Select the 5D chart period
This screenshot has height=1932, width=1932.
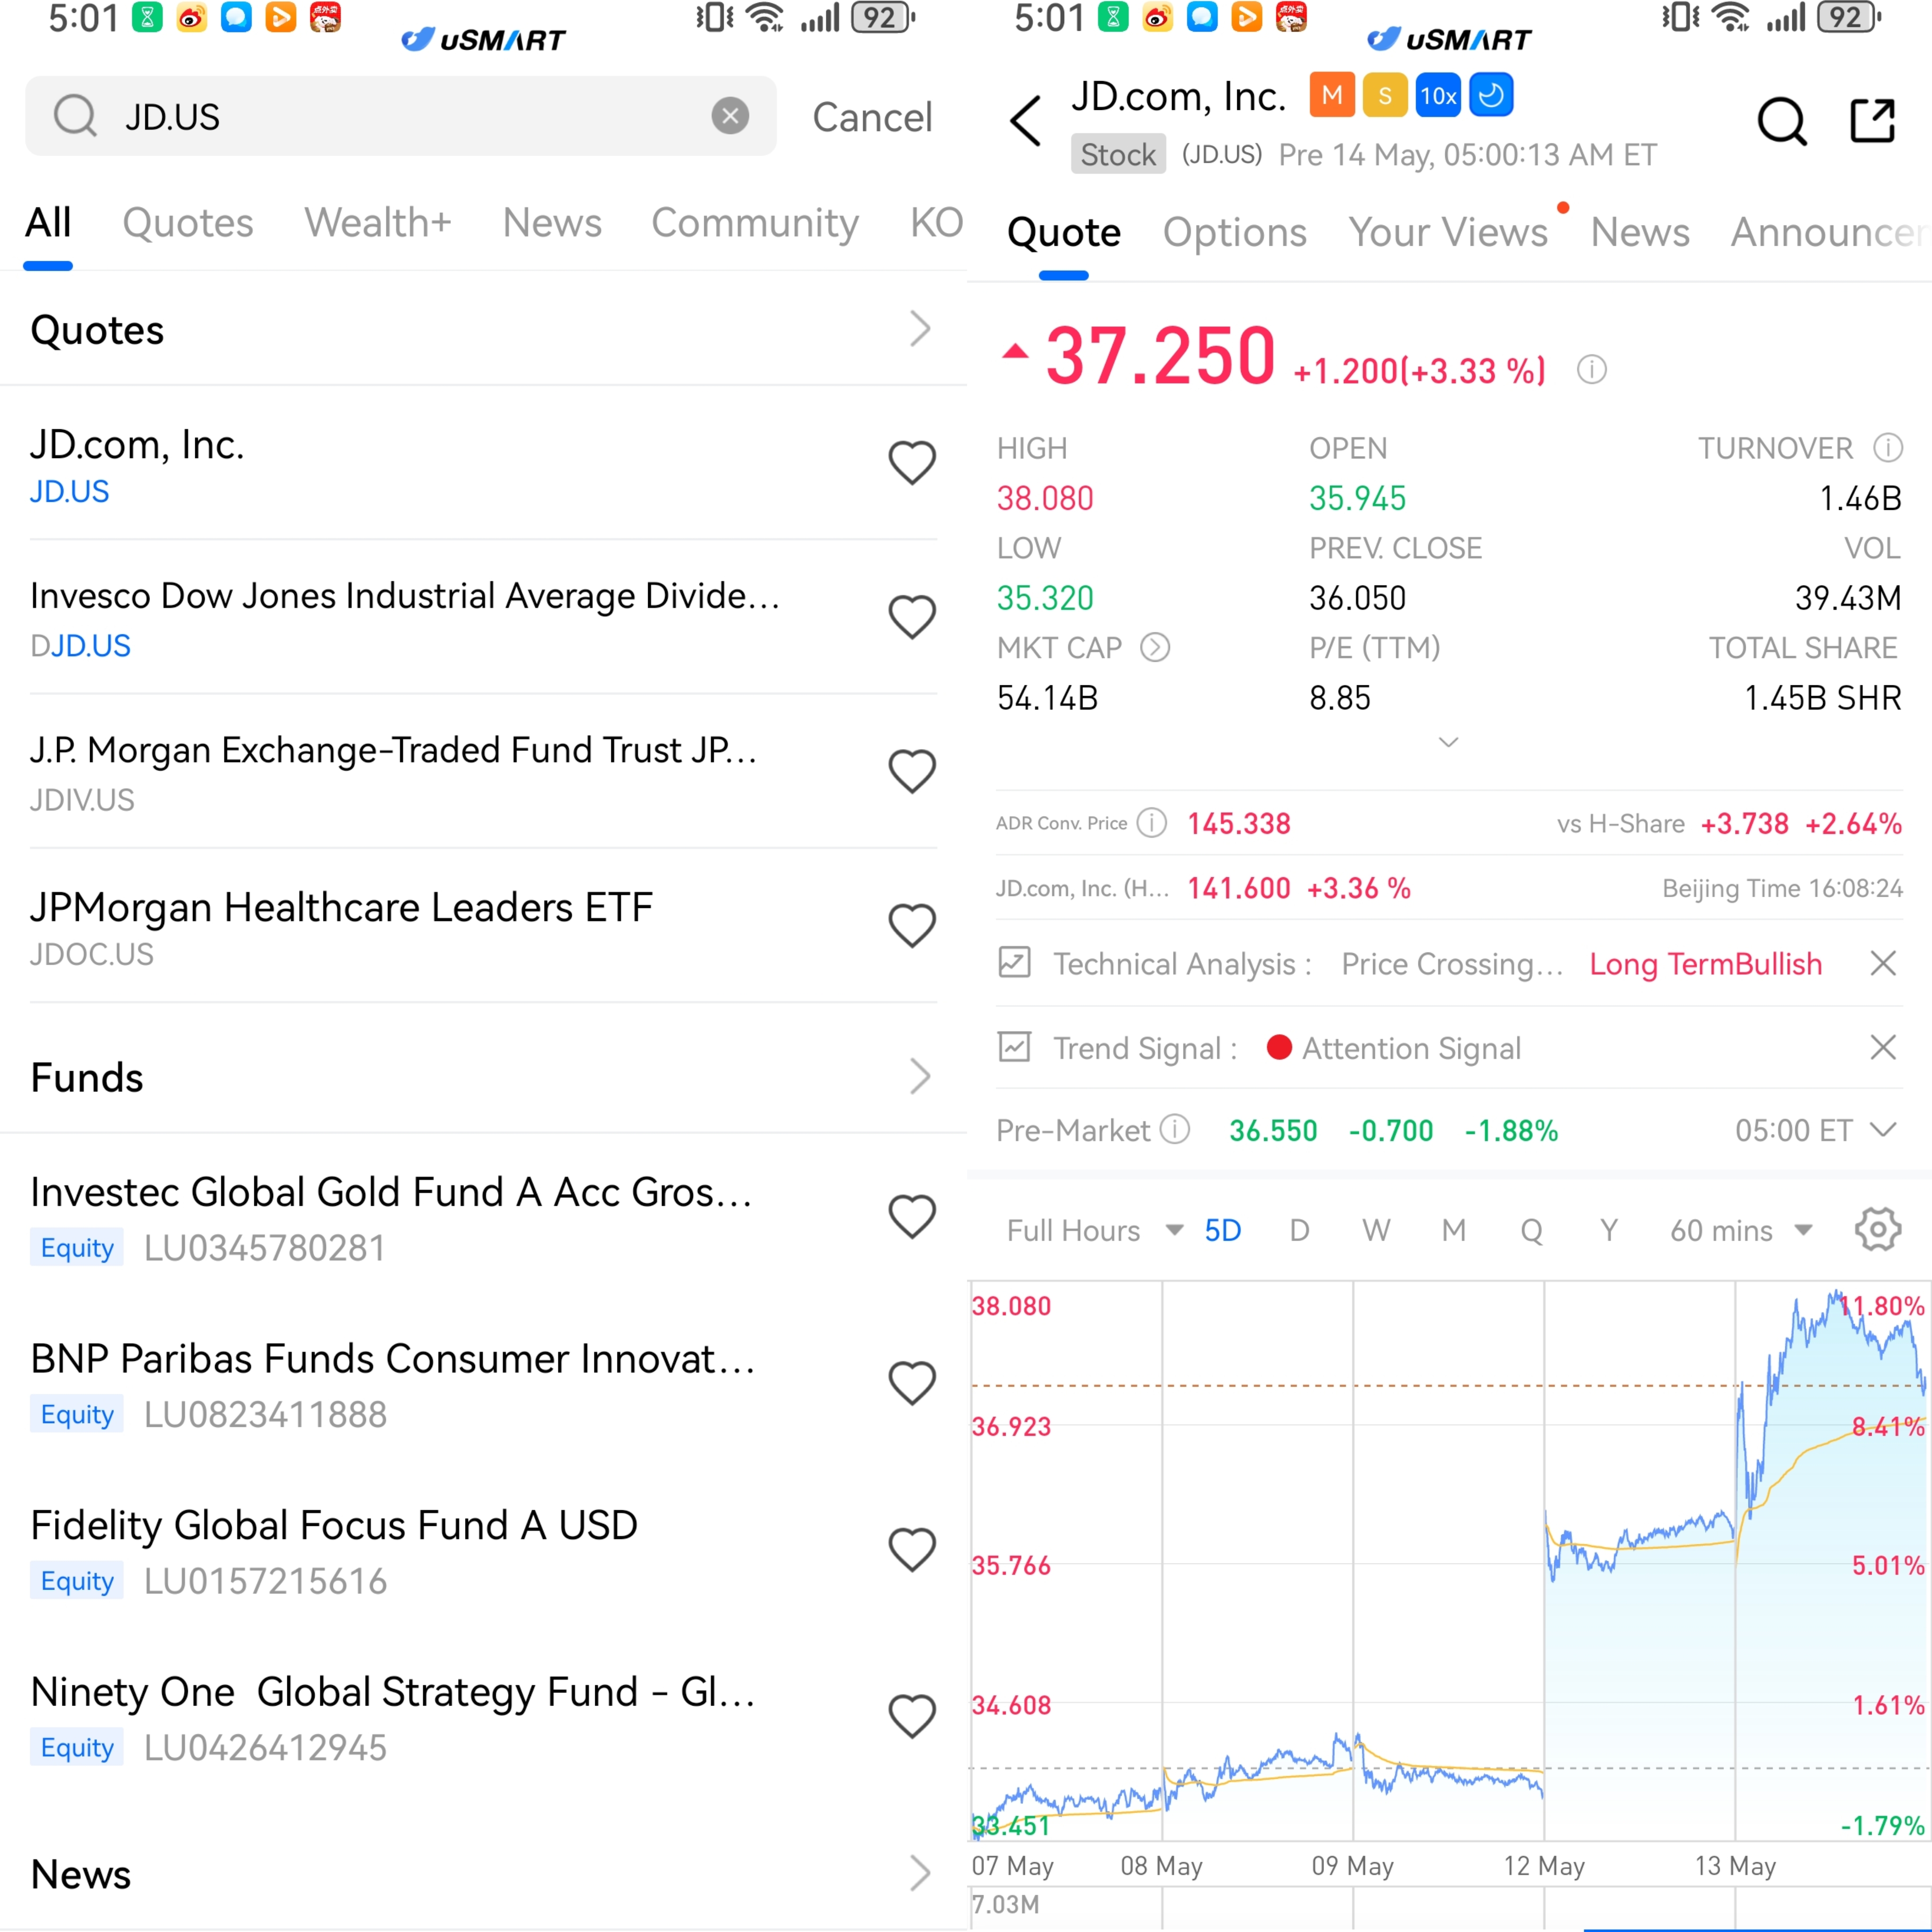tap(1222, 1230)
